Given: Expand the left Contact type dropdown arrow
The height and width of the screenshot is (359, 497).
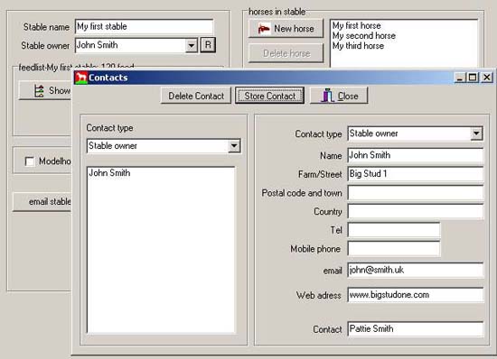Looking at the screenshot, I should click(234, 146).
